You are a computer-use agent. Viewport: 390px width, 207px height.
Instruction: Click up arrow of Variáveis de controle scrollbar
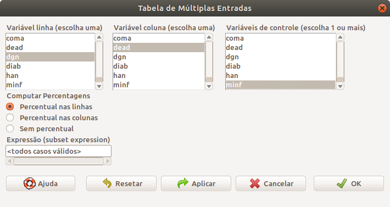[340, 37]
